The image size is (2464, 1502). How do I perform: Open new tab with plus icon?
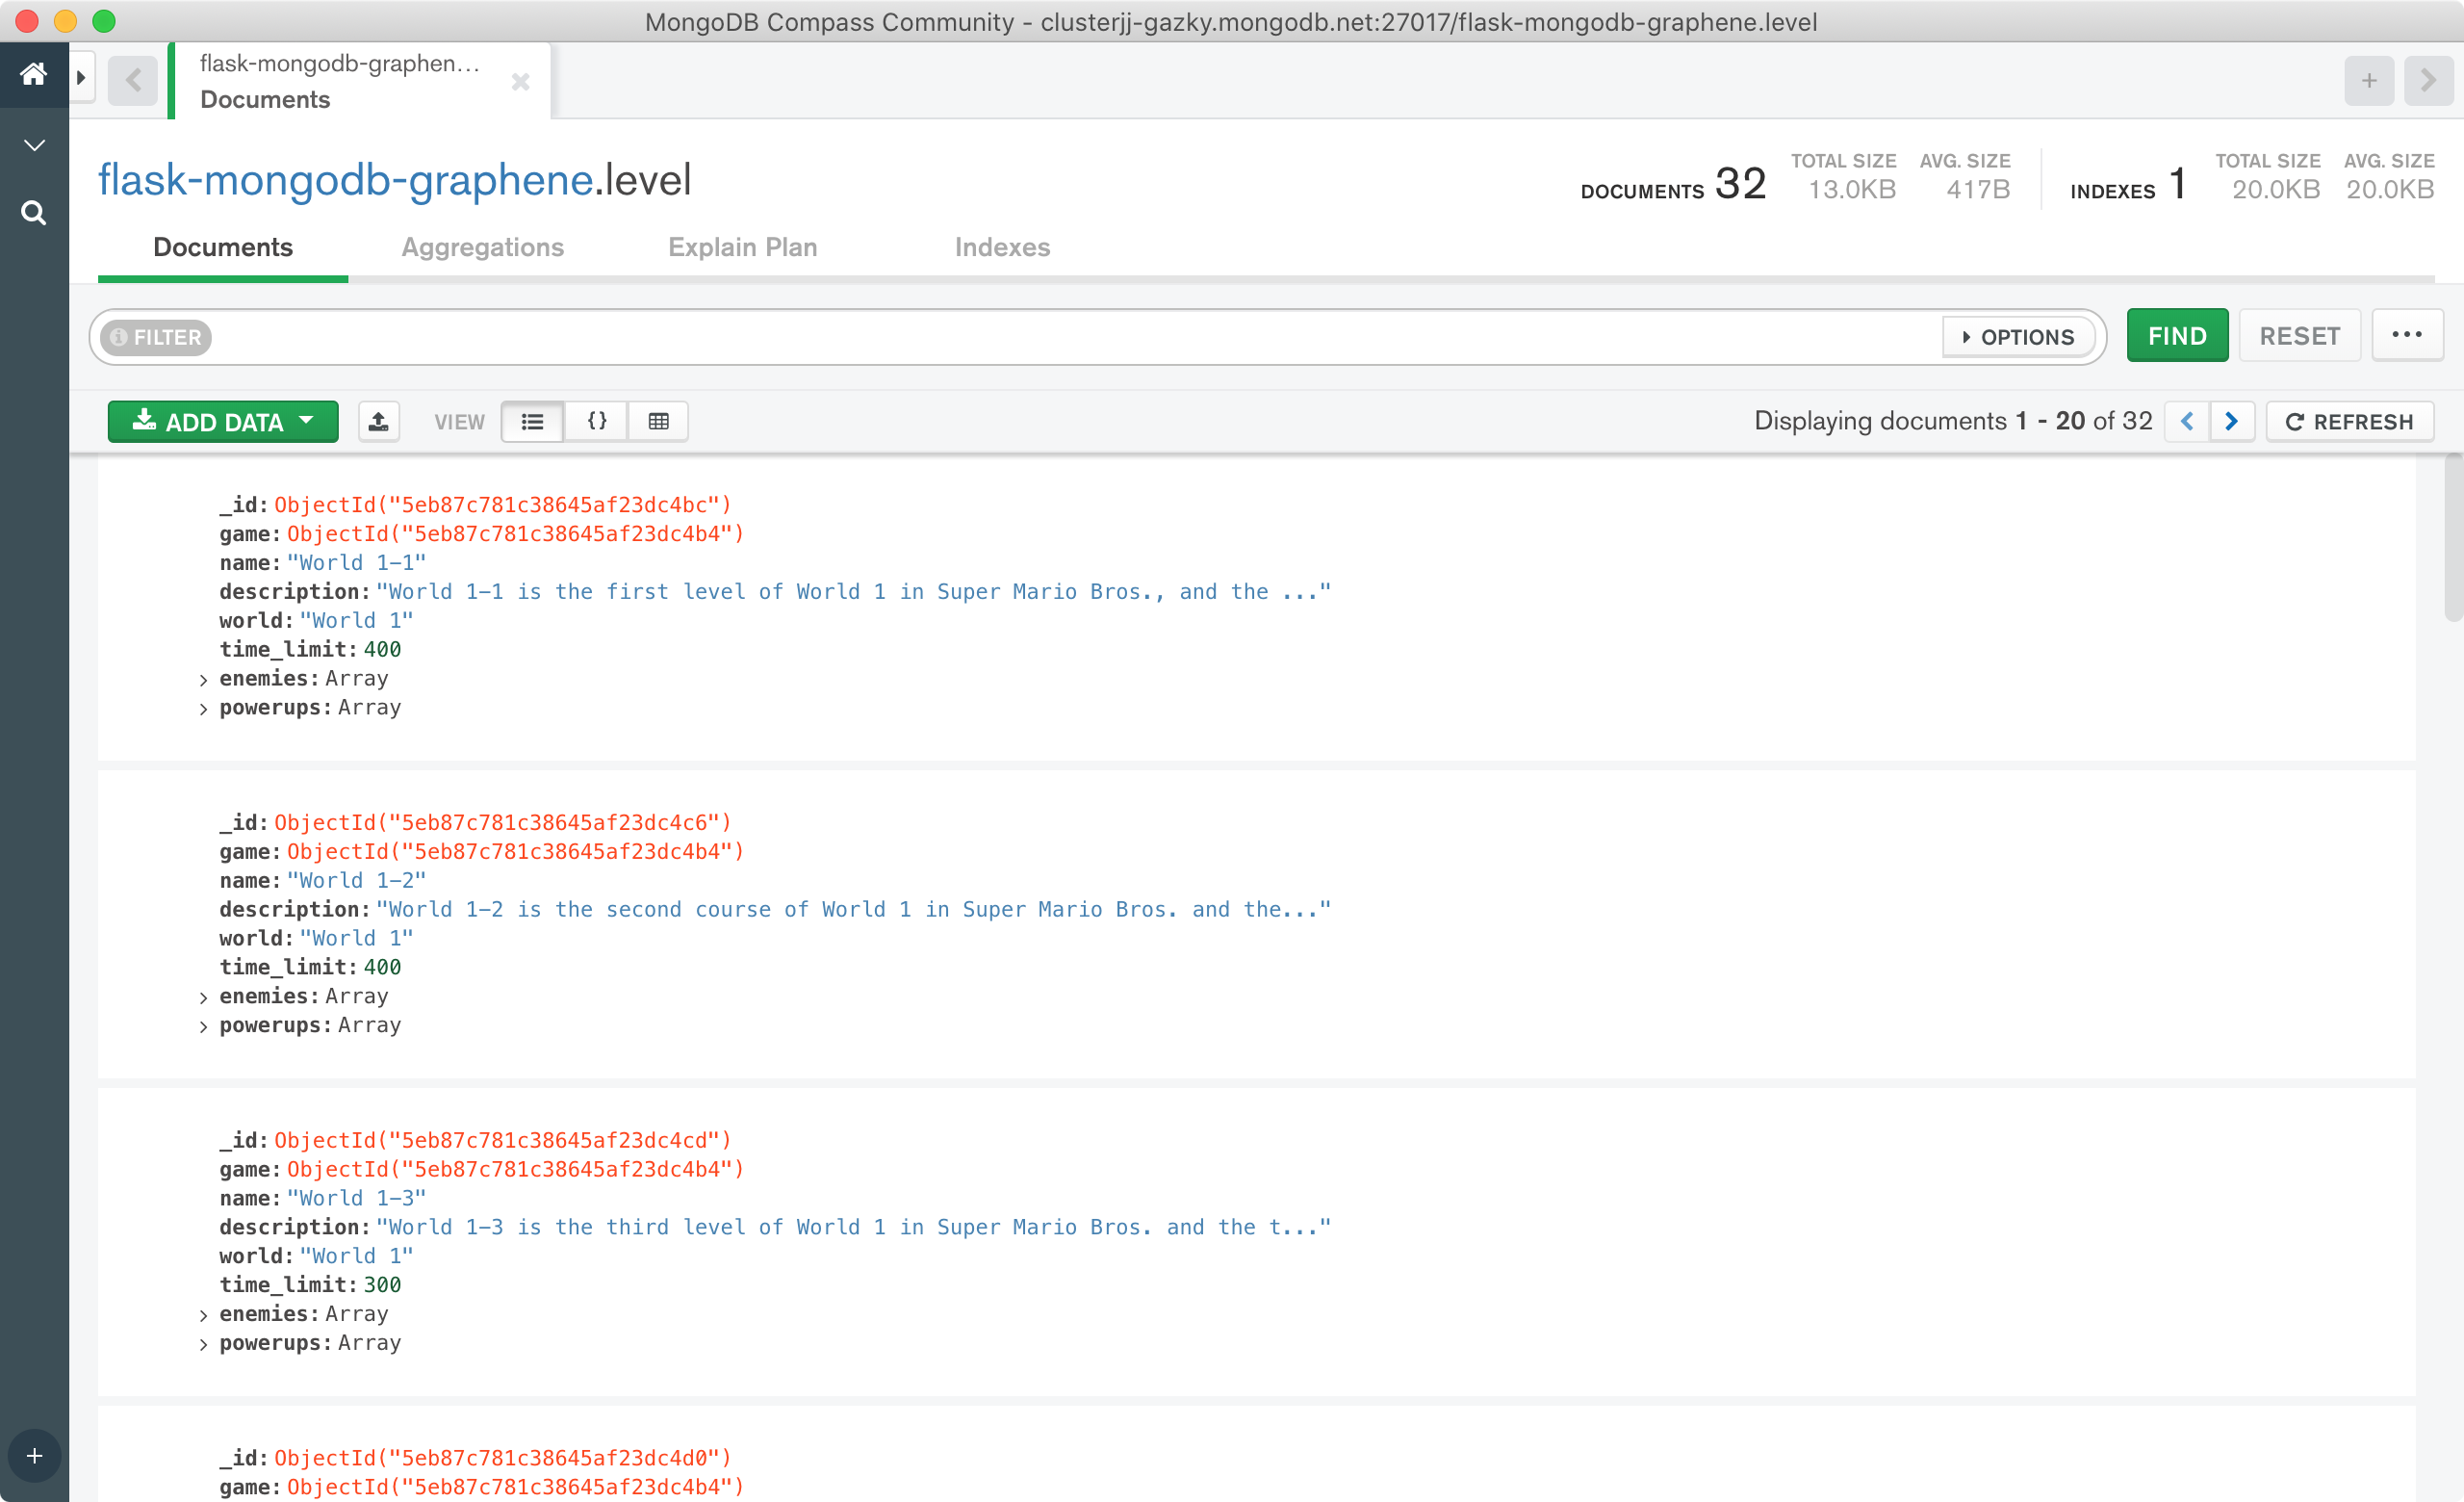2368,81
